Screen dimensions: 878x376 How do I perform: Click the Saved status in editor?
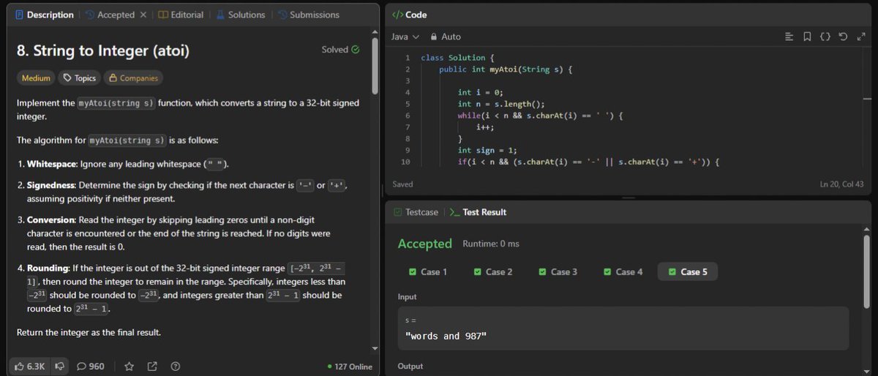coord(403,184)
